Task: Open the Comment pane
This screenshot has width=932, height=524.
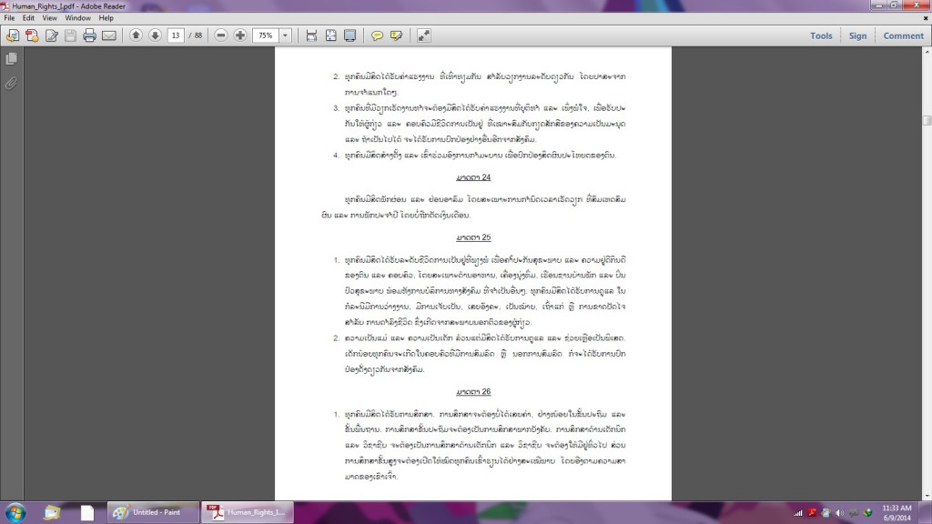Action: click(x=903, y=35)
